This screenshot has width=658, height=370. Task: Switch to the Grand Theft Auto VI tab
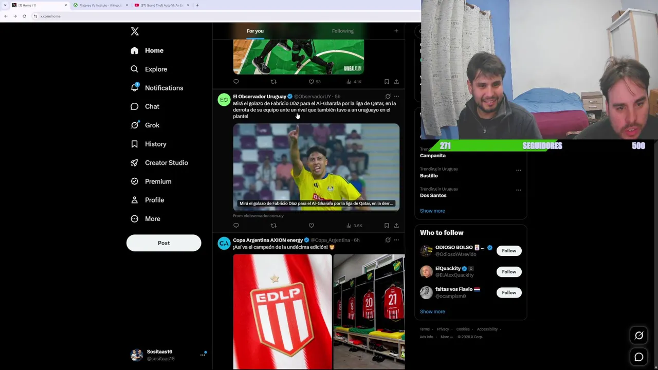(x=161, y=5)
